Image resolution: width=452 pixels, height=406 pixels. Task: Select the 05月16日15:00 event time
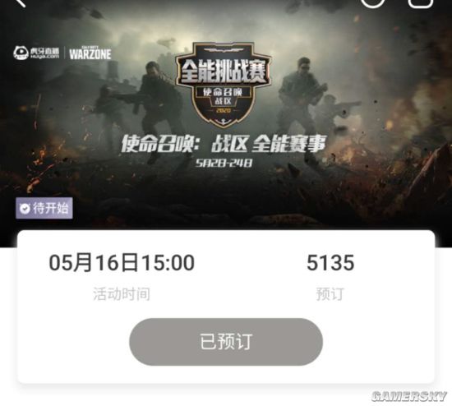122,263
